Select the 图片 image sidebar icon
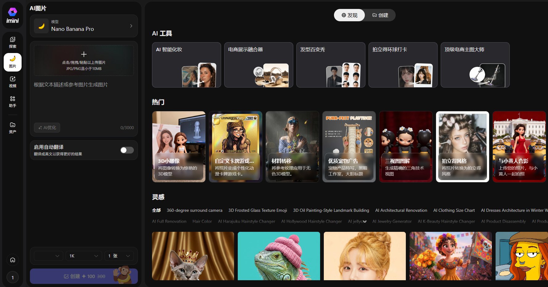Image resolution: width=548 pixels, height=287 pixels. coord(13,62)
